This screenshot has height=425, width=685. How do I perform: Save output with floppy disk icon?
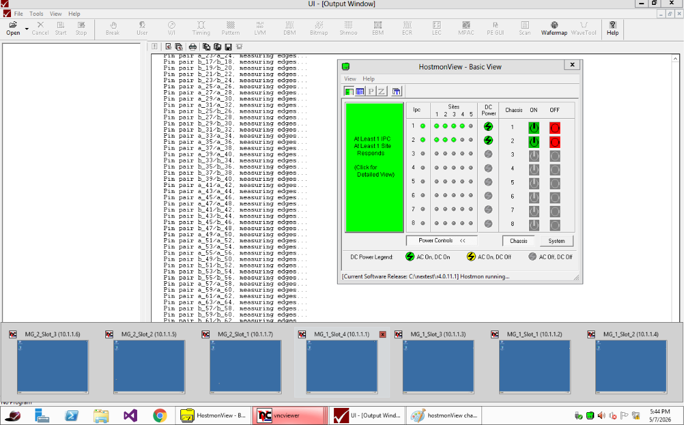(x=228, y=47)
